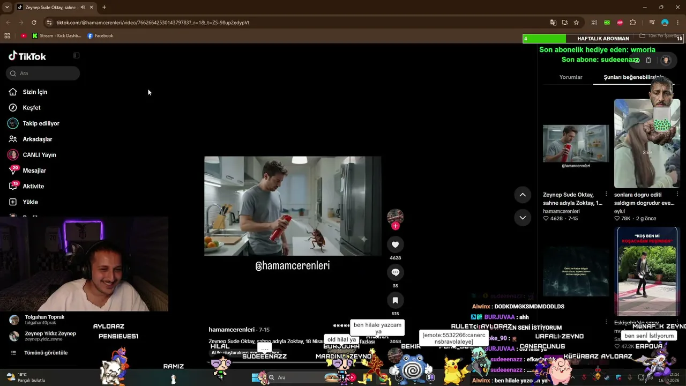Open the Chrome profile avatar
This screenshot has height=386, width=686.
(665, 23)
